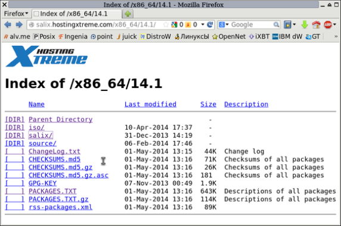Screen dimensions: 341x226
Task: Open a new tab with the plus button
Action: coord(128,14)
